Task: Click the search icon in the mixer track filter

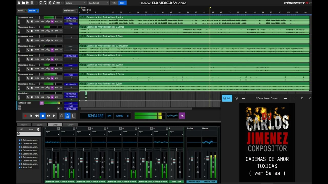Action: tap(18, 134)
